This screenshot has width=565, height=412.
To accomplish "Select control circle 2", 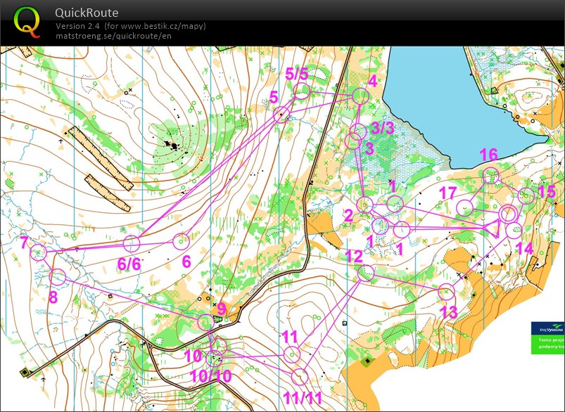I will pos(364,205).
